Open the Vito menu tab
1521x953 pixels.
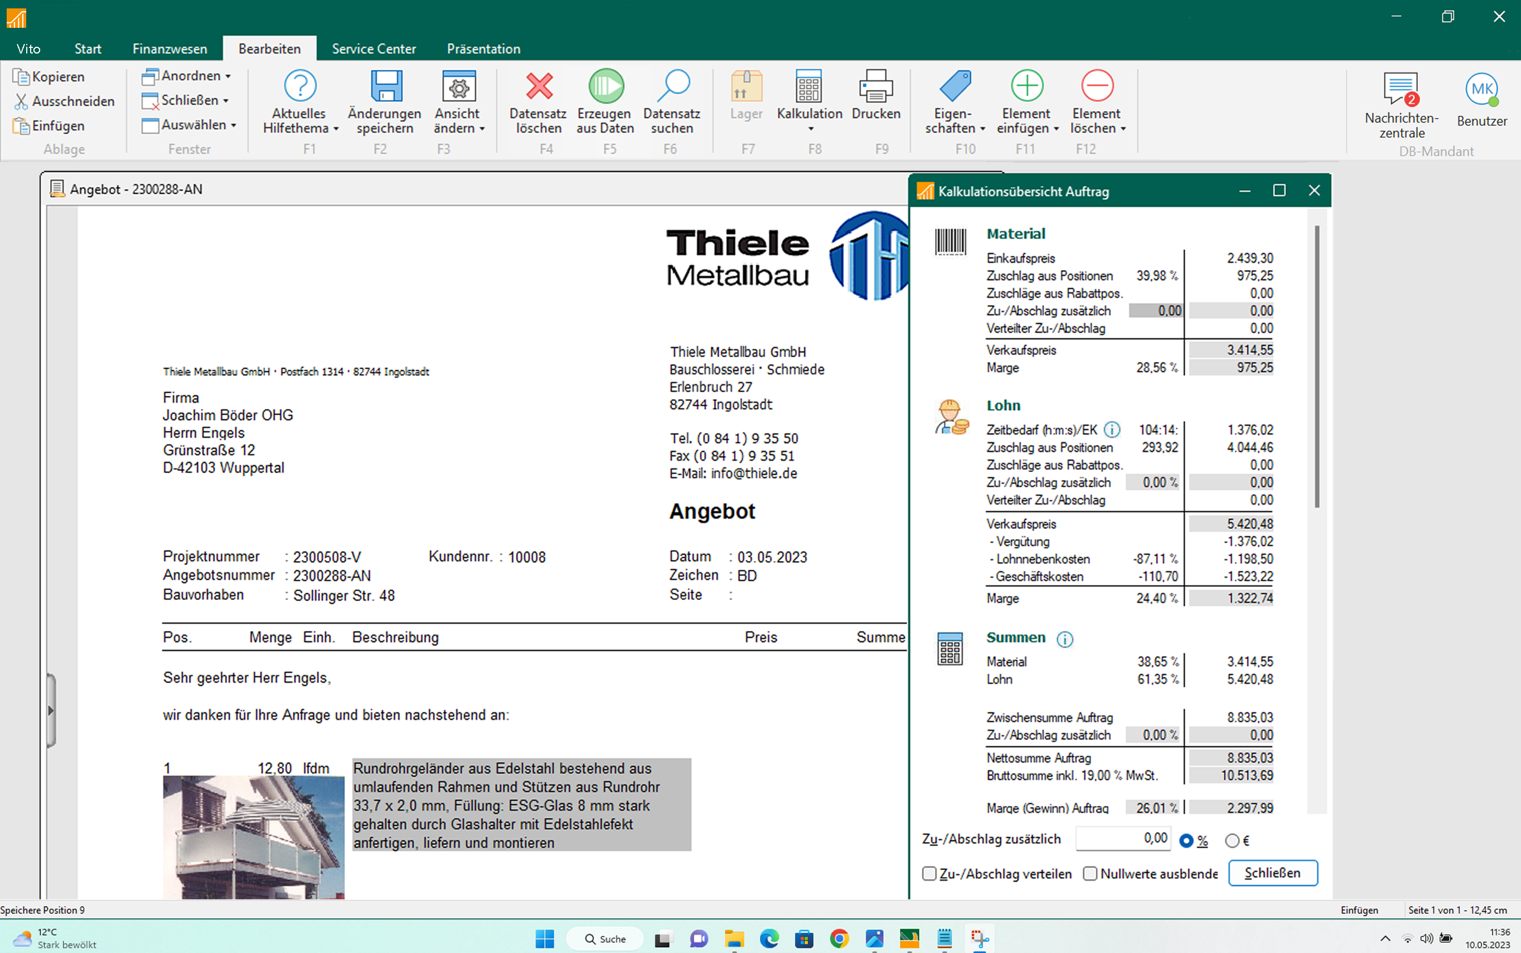[x=28, y=48]
